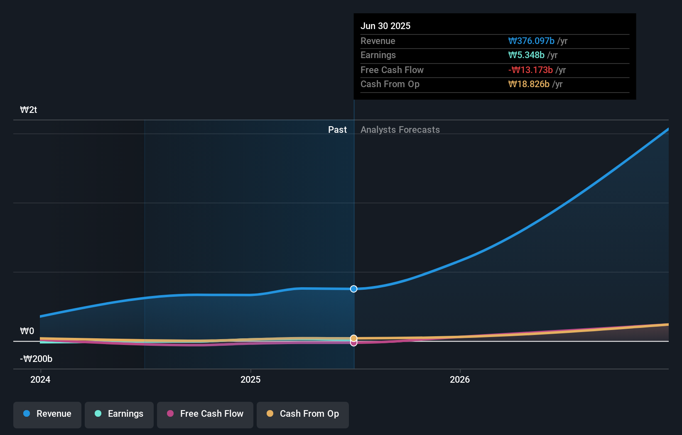The height and width of the screenshot is (435, 682).
Task: Toggle the Revenue series visibility
Action: point(47,414)
